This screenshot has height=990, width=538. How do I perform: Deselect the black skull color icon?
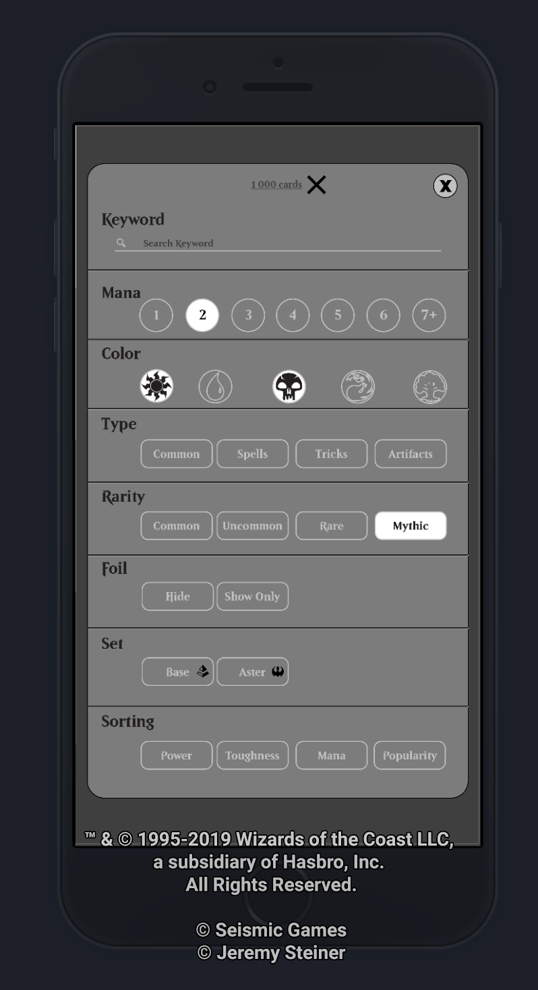(289, 387)
